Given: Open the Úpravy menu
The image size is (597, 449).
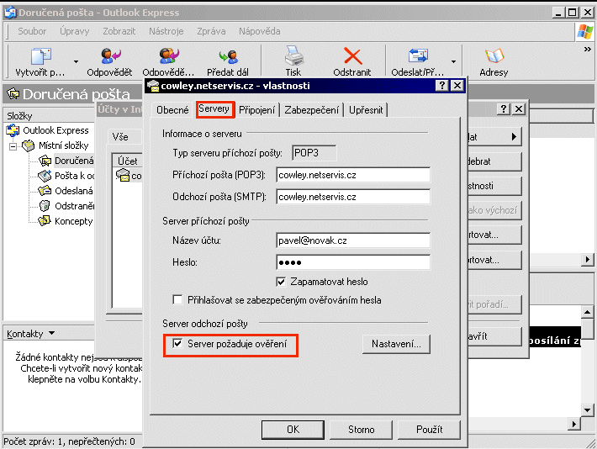Looking at the screenshot, I should pos(74,31).
